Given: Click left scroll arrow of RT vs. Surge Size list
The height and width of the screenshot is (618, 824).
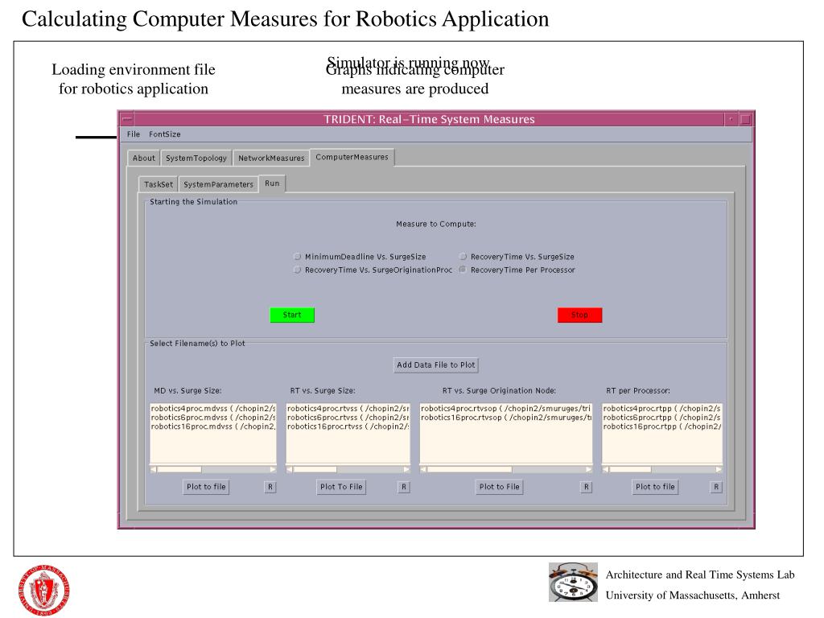Looking at the screenshot, I should tap(290, 469).
